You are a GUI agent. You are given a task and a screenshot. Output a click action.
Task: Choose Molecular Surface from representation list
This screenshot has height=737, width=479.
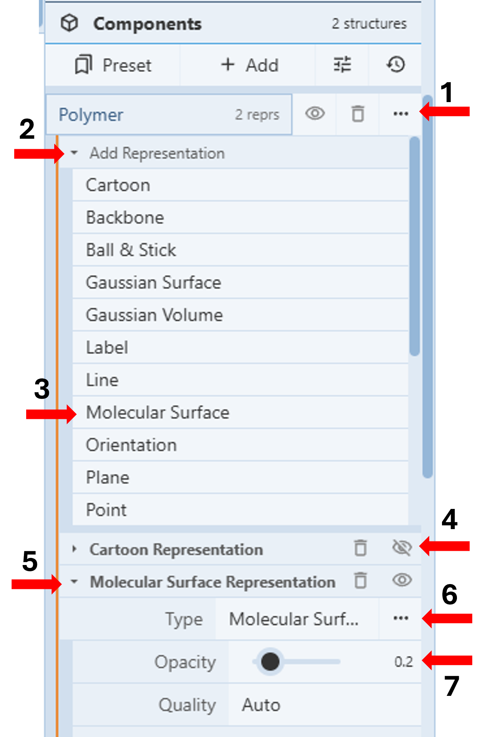(157, 412)
